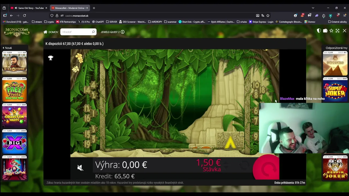Collapse the Nové games sidebar arrow
Viewport: 349px width, 196px height.
(x=3, y=48)
